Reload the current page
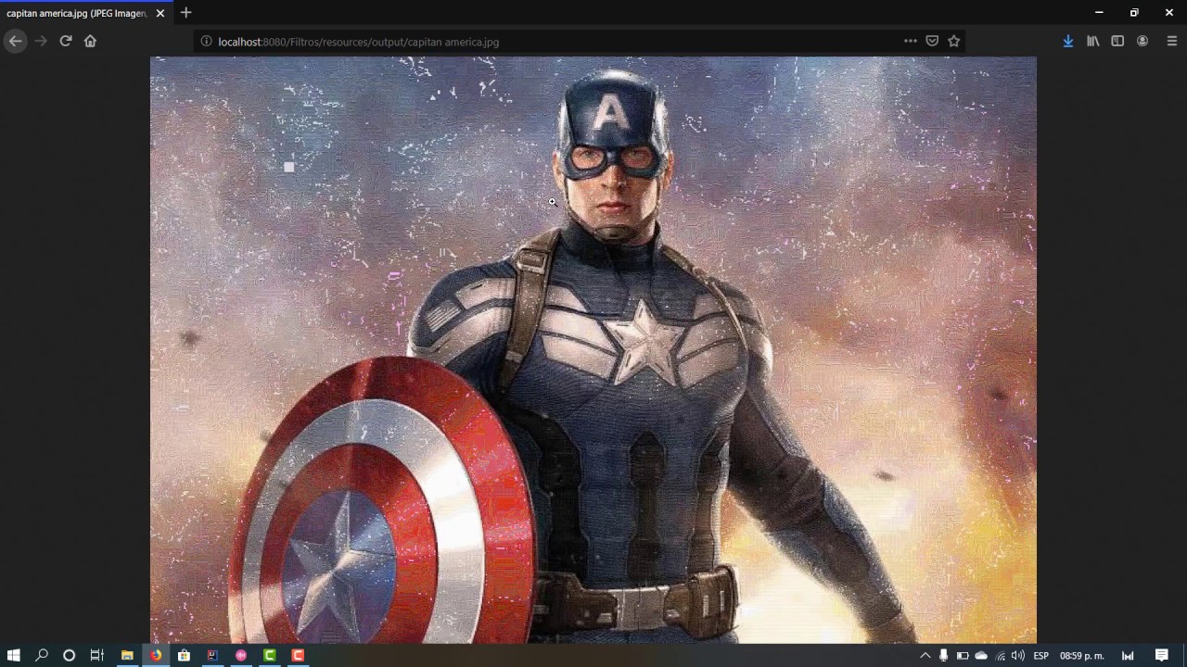 tap(66, 41)
